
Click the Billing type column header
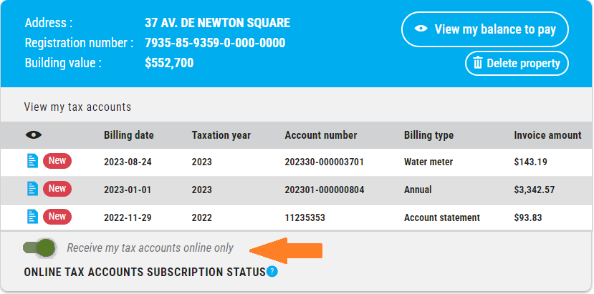(428, 135)
